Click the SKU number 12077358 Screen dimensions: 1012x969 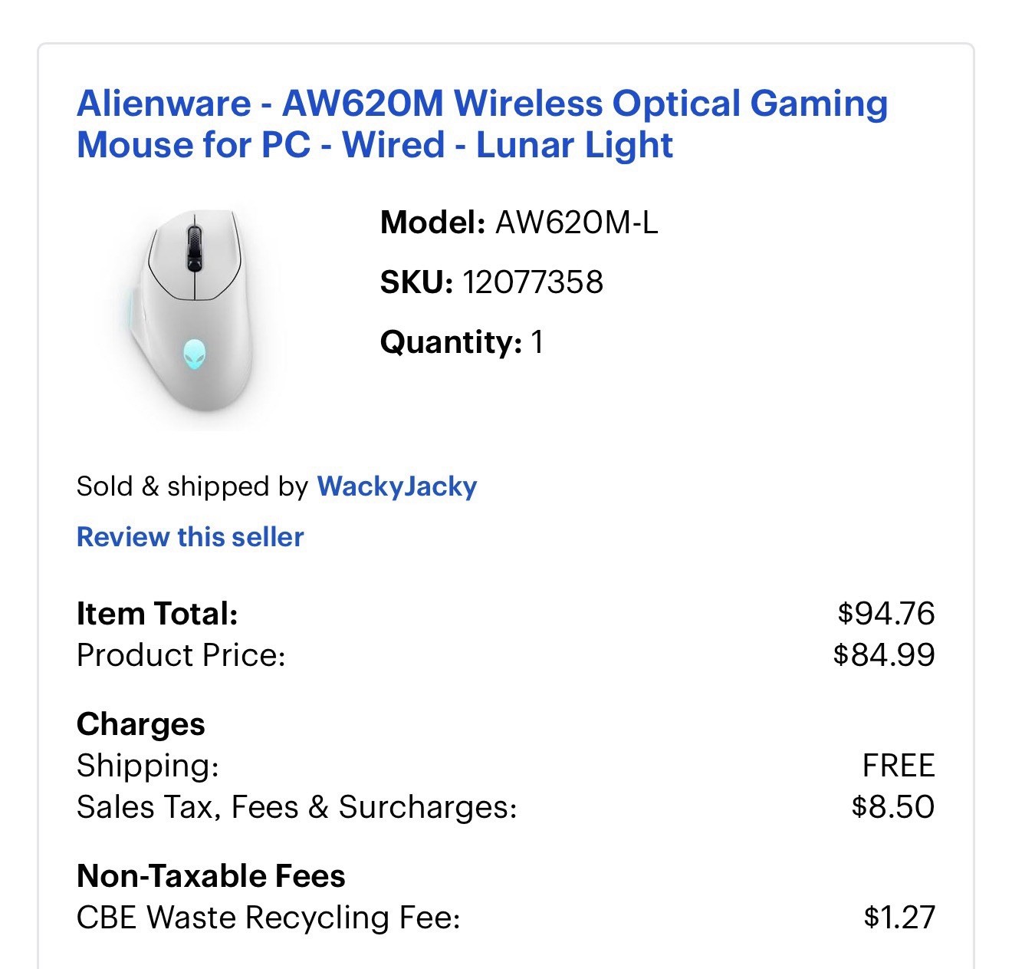click(533, 282)
